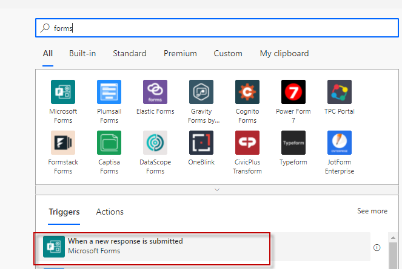The image size is (402, 269).
Task: Choose the JotForm Enterprise connector
Action: click(x=340, y=143)
